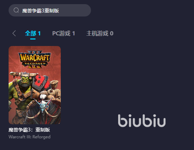The image size is (194, 150).
Task: Click the count 0 next to 主机游戏
Action: (112, 33)
